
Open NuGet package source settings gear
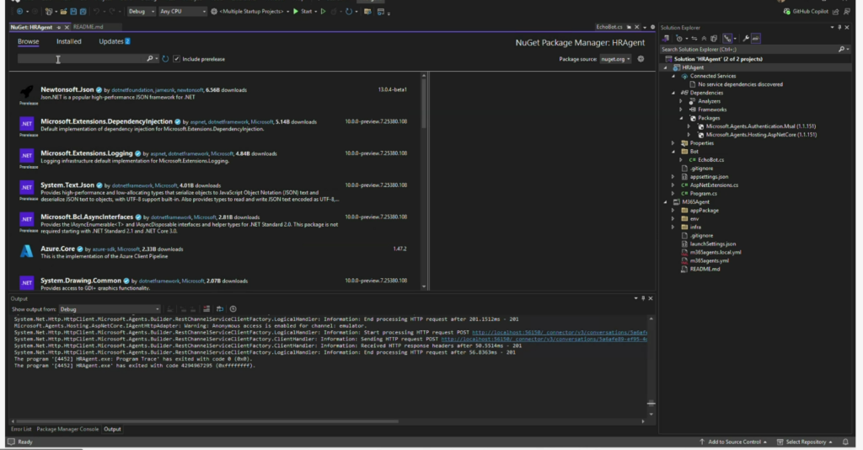coord(641,59)
